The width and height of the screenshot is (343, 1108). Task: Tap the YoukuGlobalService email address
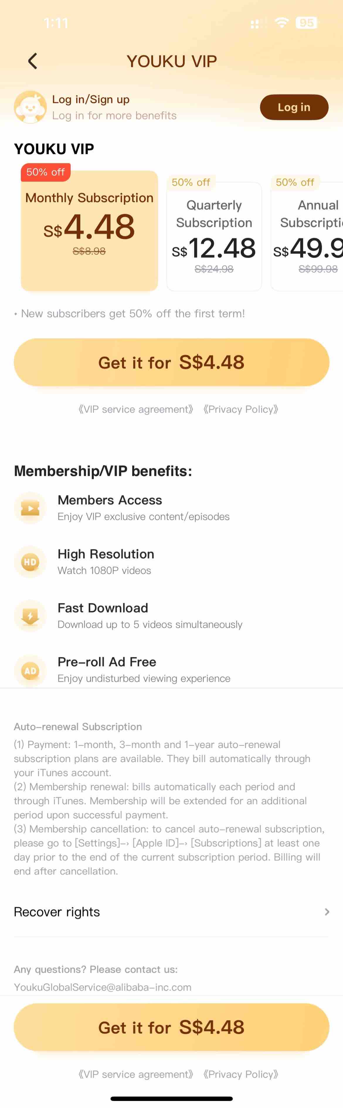(102, 987)
